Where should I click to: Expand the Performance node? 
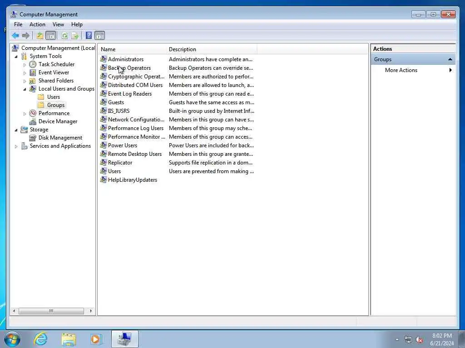pos(25,114)
